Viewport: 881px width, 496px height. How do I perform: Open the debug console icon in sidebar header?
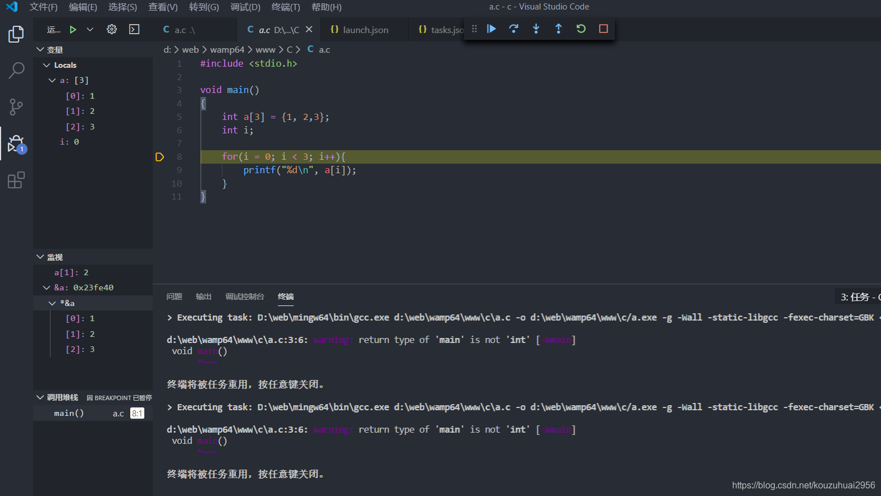point(134,29)
